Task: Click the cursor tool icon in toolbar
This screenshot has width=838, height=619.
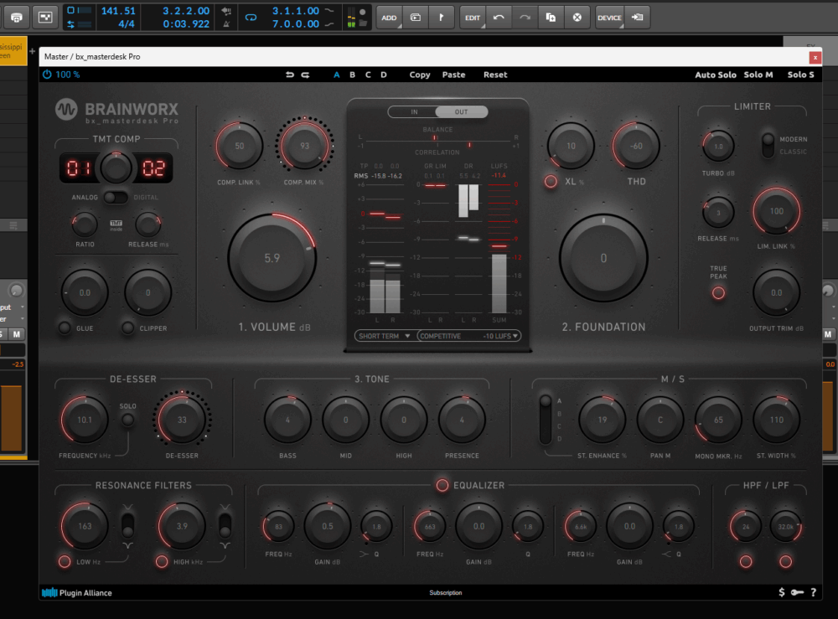Action: [x=442, y=18]
